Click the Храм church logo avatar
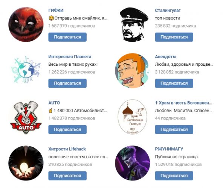This screenshot has height=188, width=223. (x=133, y=117)
